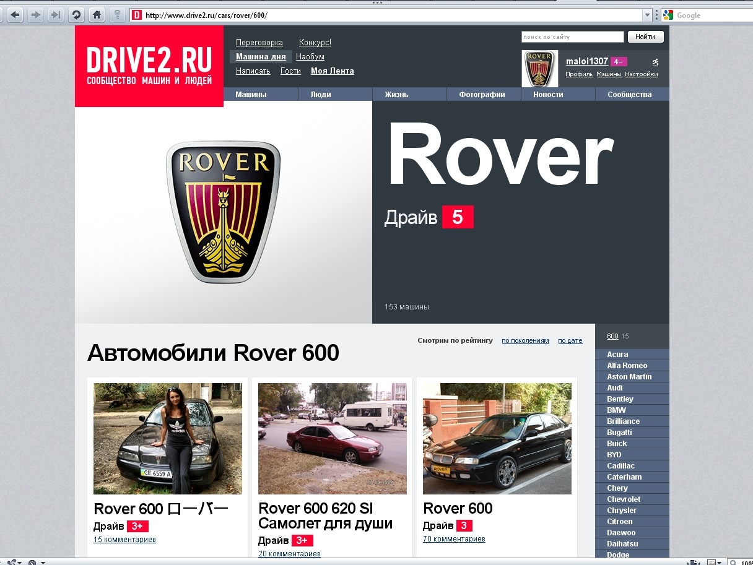Open the DRIVE2.RU red logo homepage
Image resolution: width=753 pixels, height=565 pixels.
pyautogui.click(x=149, y=66)
